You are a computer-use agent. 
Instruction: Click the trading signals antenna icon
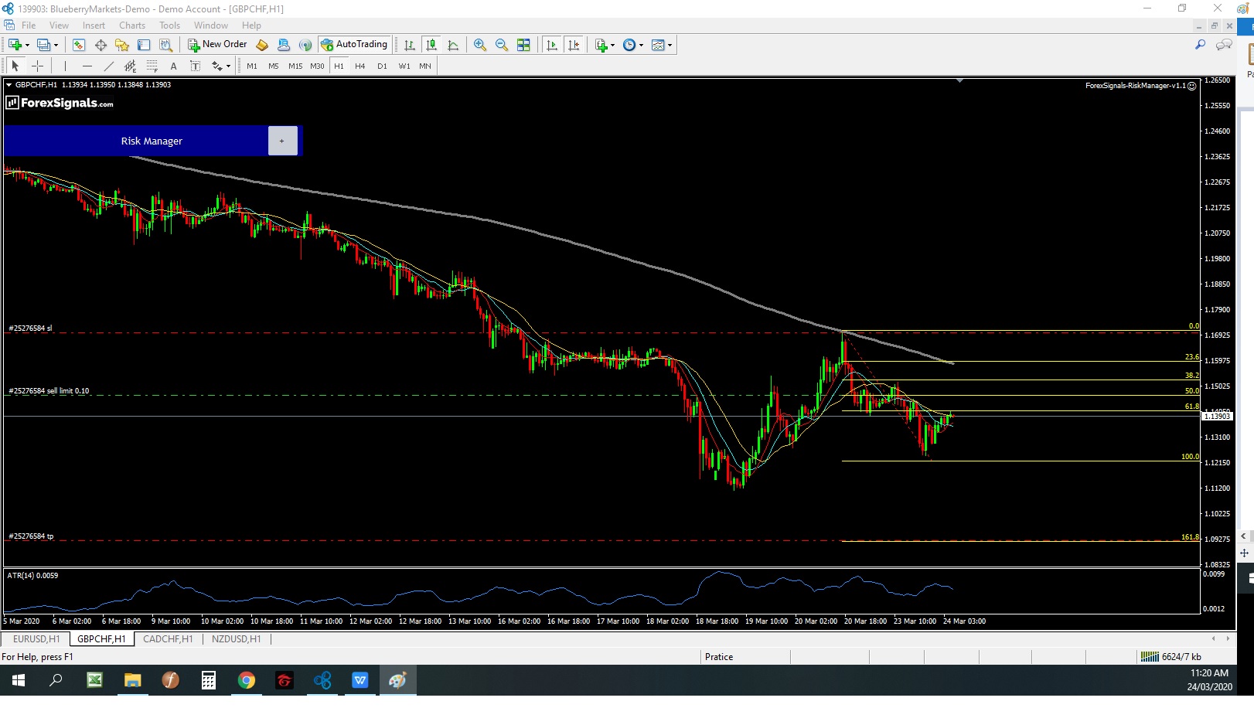(x=305, y=45)
